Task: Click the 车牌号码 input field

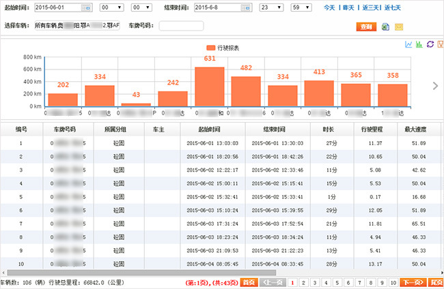Action: pos(181,26)
